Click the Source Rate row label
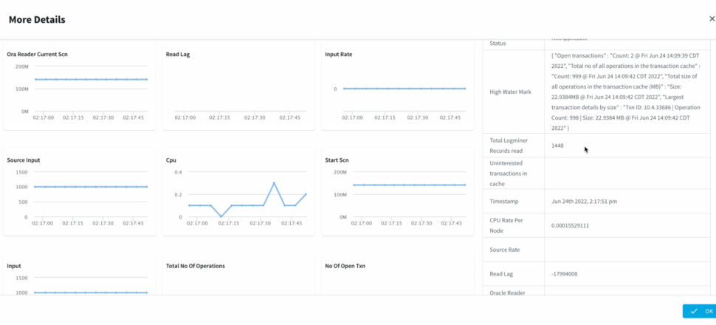 pos(505,250)
